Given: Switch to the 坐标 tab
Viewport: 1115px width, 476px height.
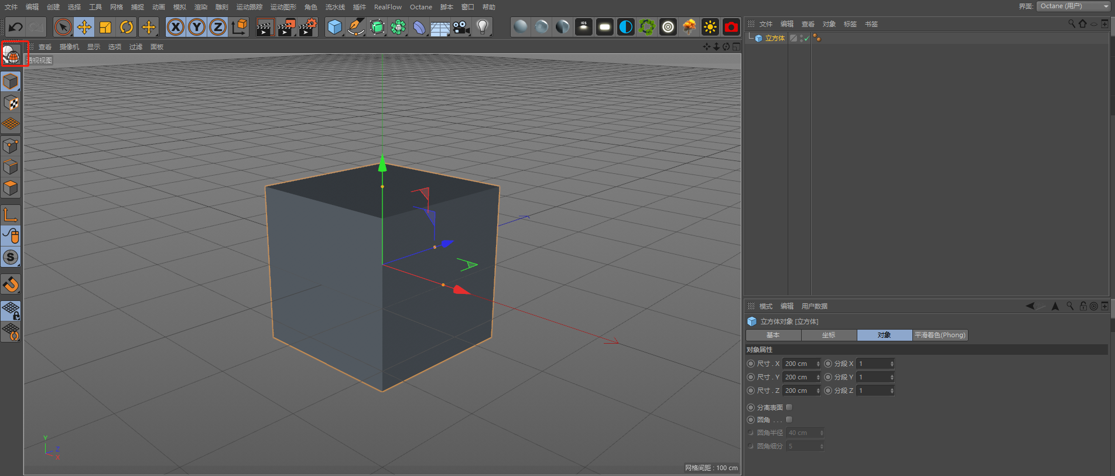Looking at the screenshot, I should [x=829, y=335].
